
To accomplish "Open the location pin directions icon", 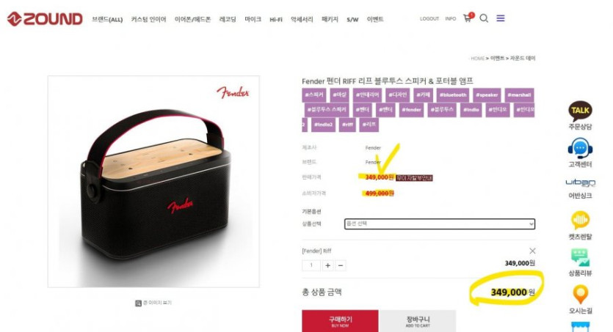I will click(x=580, y=299).
